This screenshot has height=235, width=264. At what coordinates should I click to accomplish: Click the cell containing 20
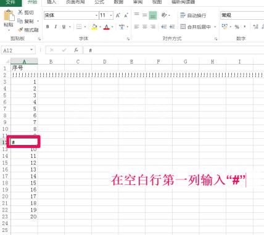(24, 216)
